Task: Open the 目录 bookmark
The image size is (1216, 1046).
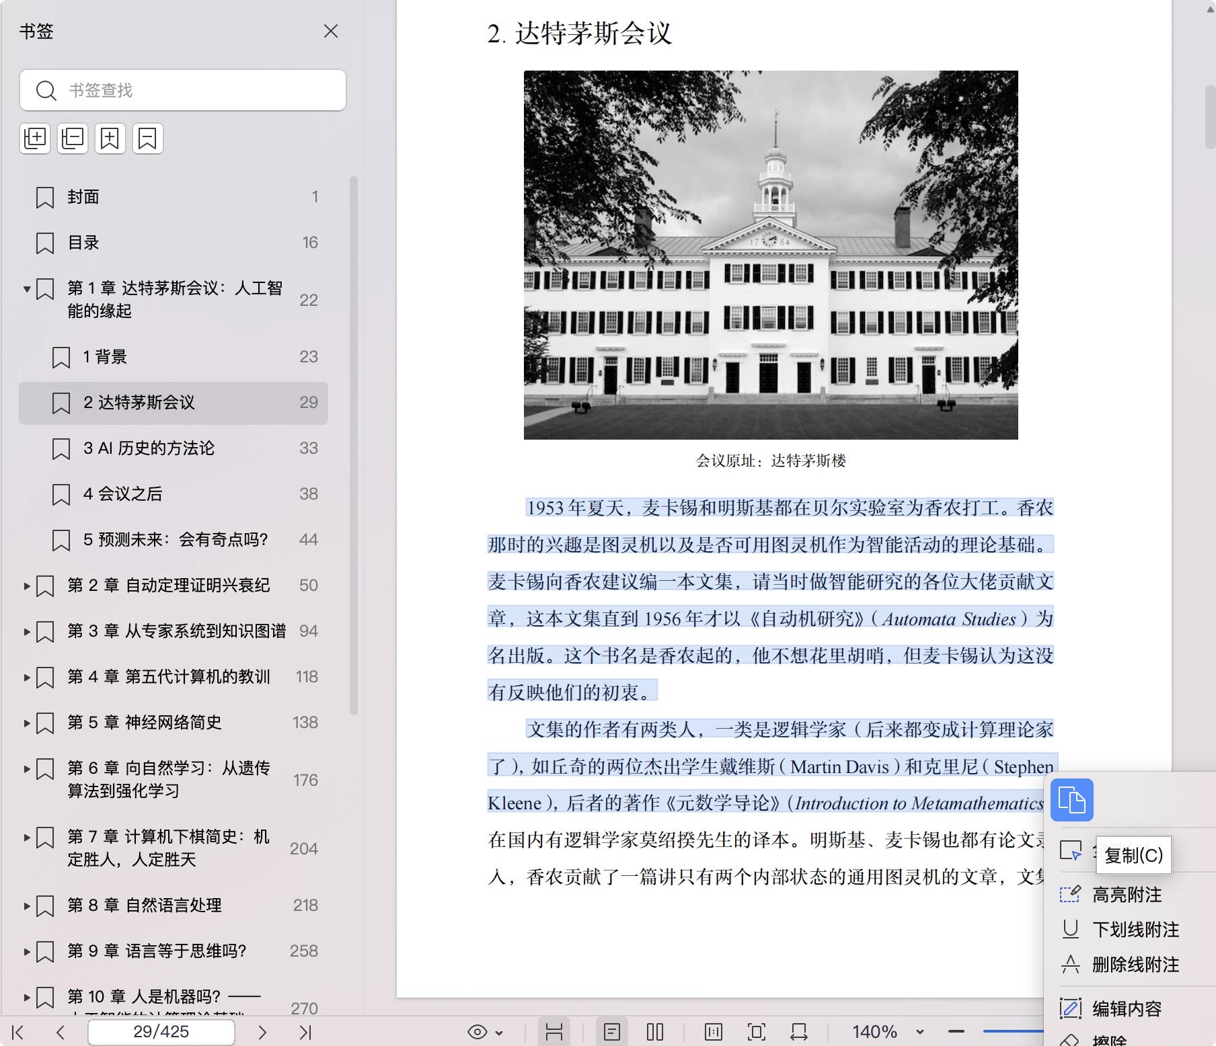Action: click(174, 243)
